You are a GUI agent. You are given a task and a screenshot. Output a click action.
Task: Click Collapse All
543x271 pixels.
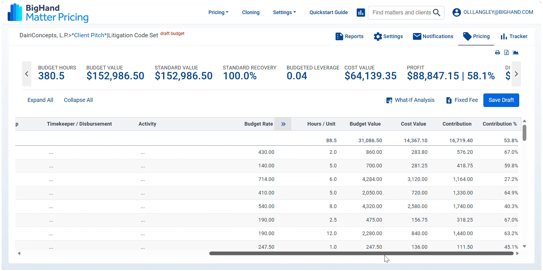point(78,100)
